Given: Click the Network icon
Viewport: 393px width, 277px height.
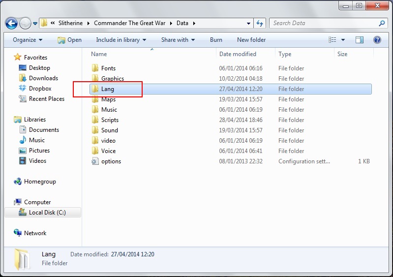Looking at the screenshot, I should click(x=18, y=233).
